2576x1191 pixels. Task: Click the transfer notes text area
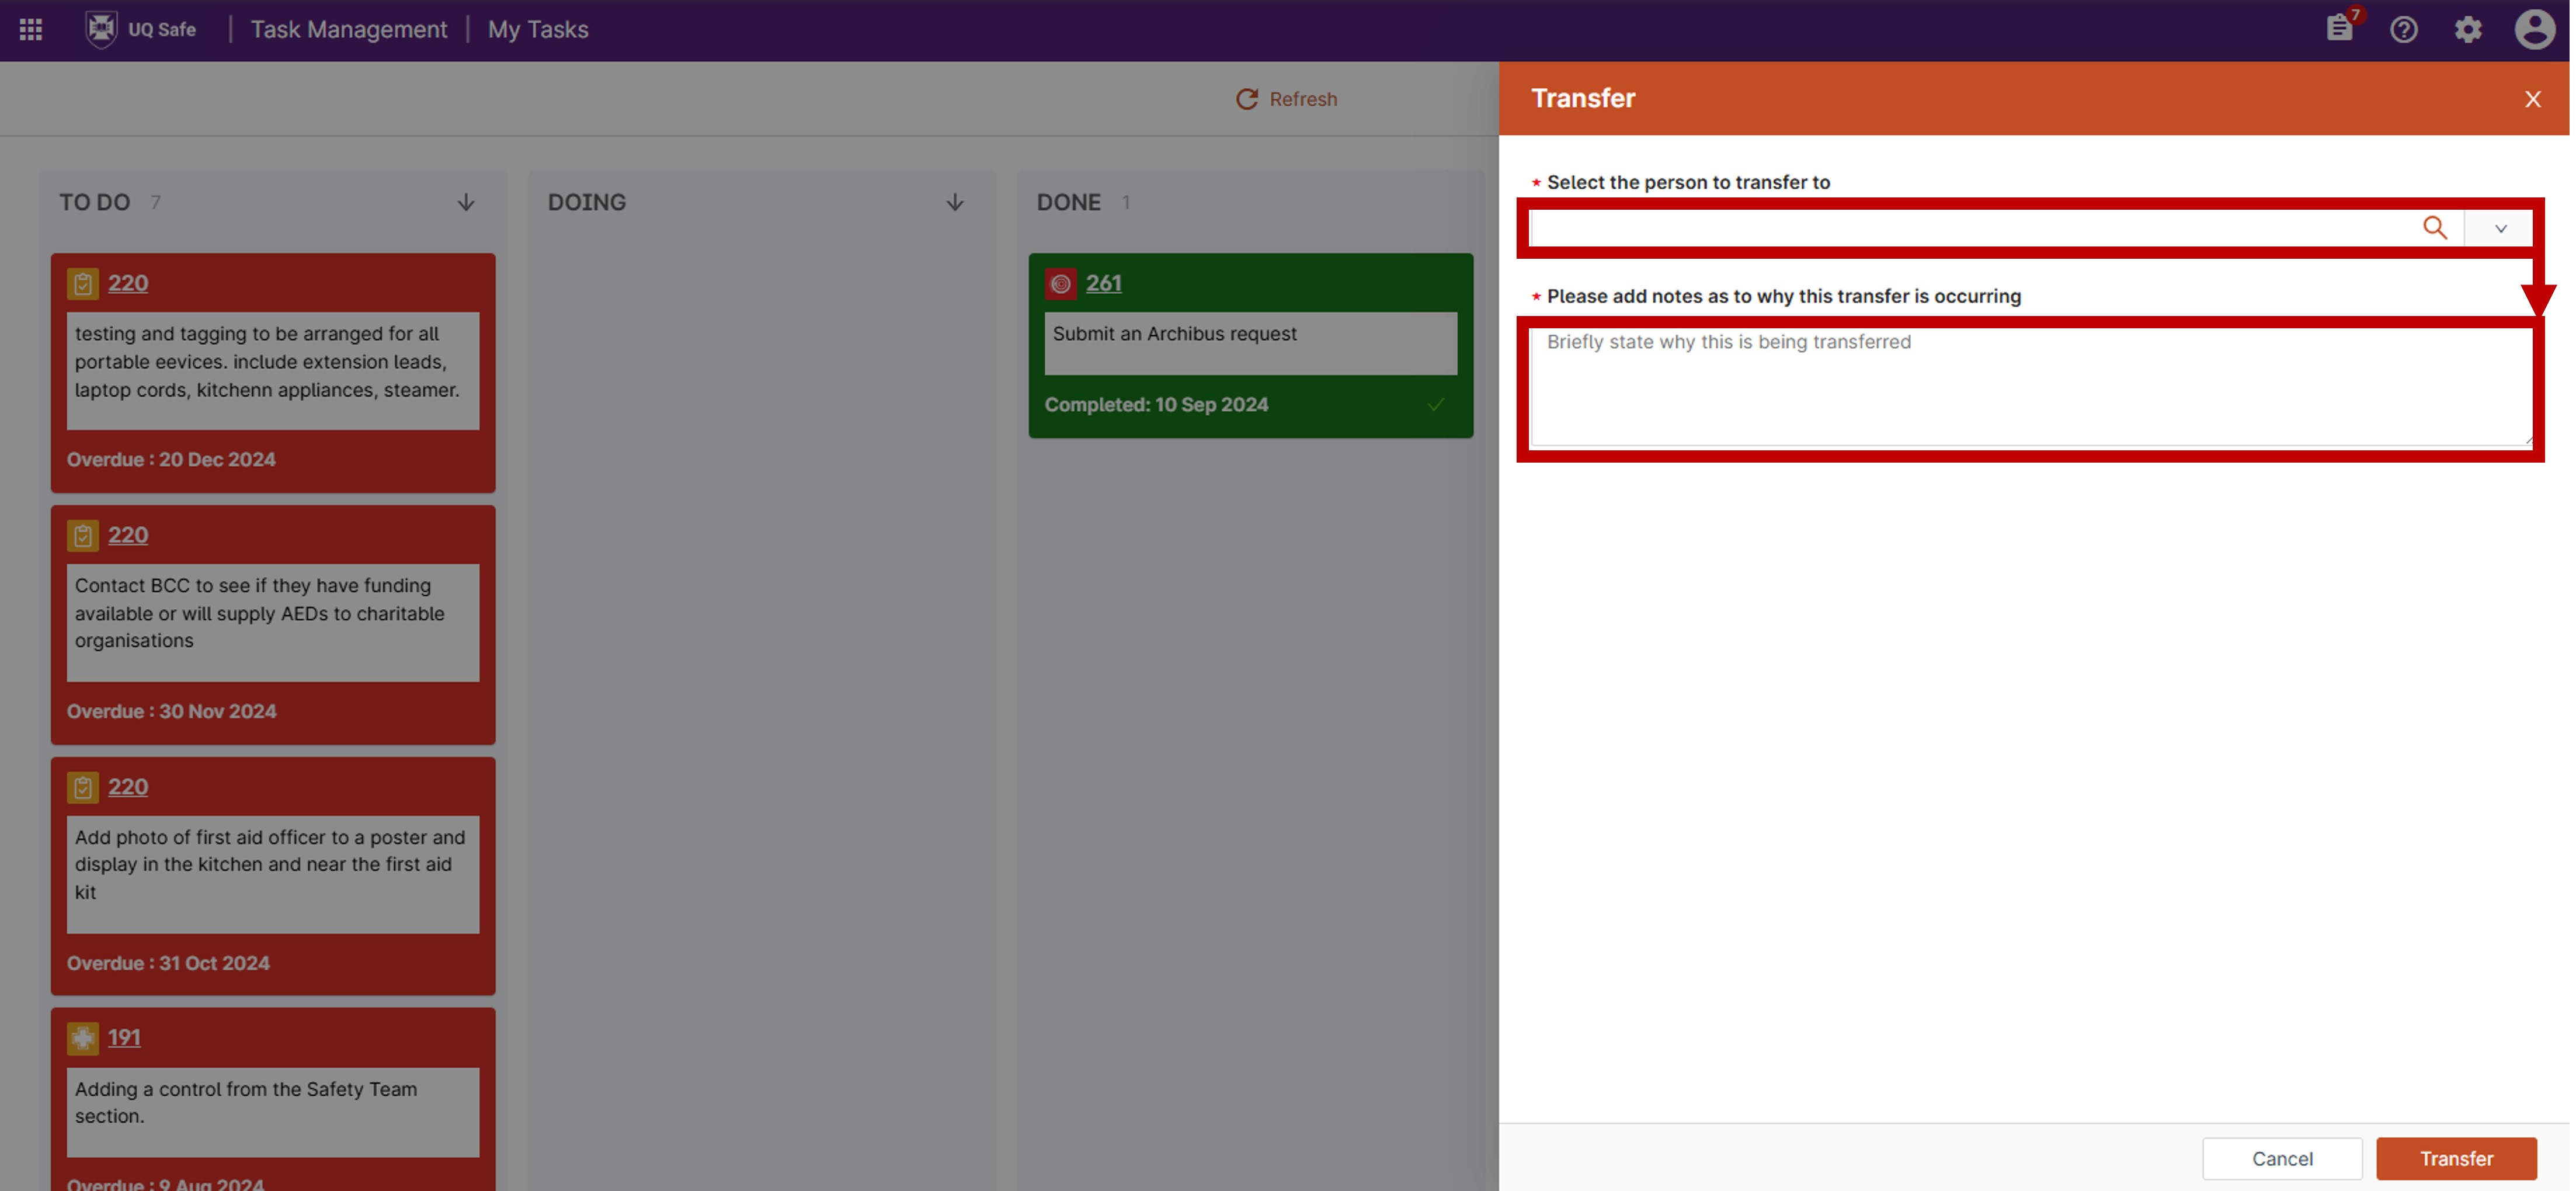click(2031, 387)
